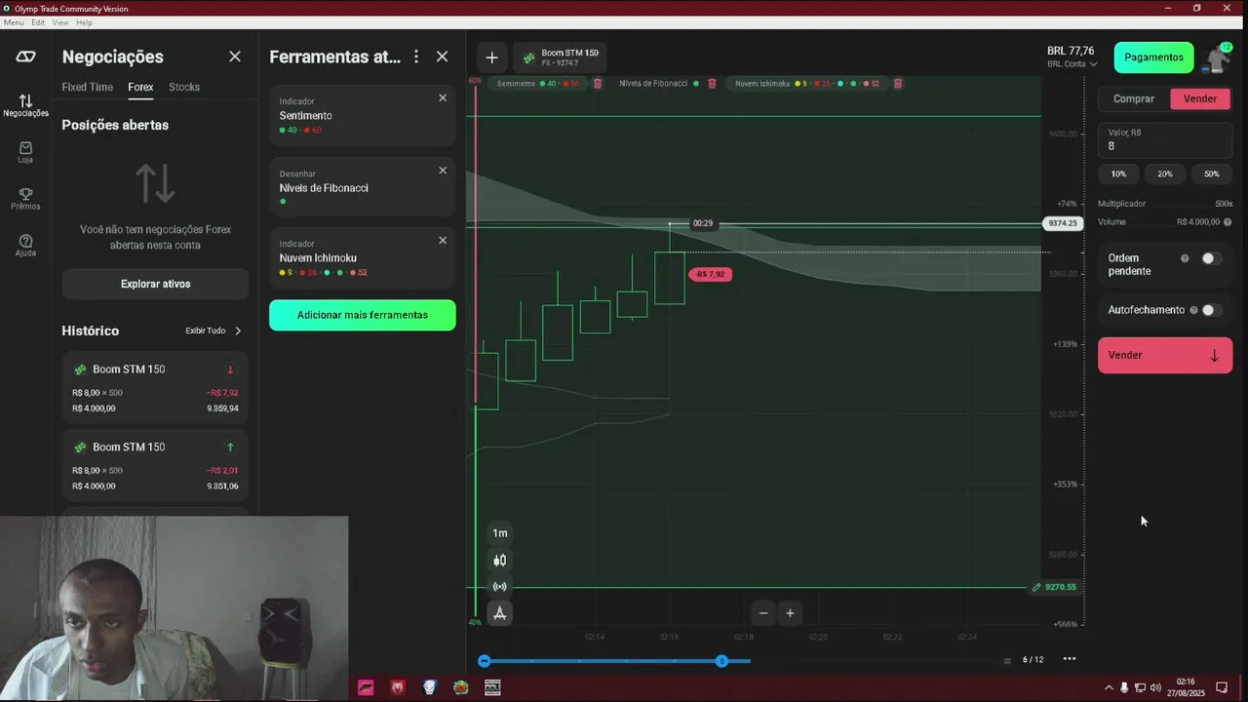Toggle the Autofechamento switch
Screen dimensions: 1248x702
1211,310
